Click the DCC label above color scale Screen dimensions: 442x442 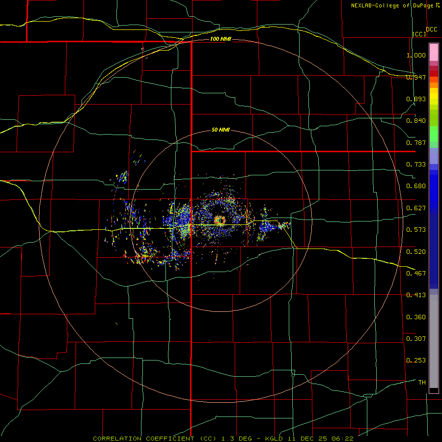(x=431, y=29)
